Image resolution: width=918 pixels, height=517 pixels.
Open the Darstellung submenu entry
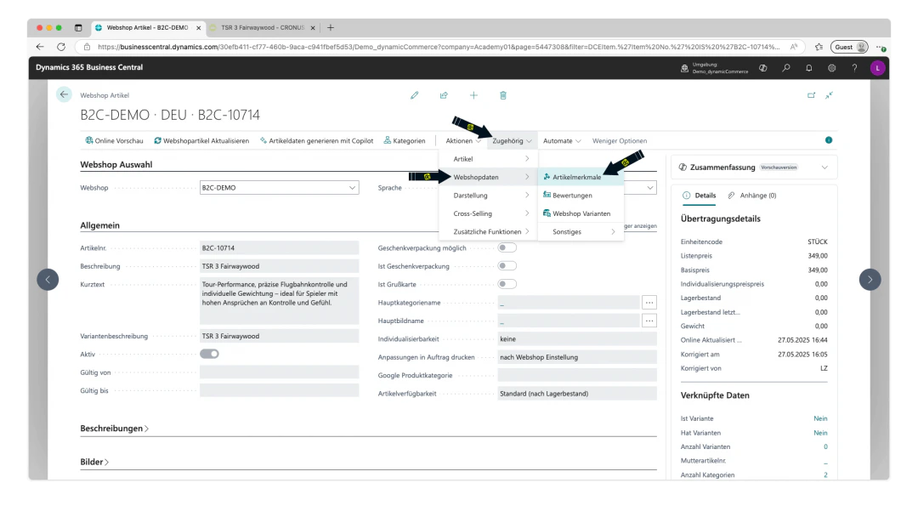(489, 195)
